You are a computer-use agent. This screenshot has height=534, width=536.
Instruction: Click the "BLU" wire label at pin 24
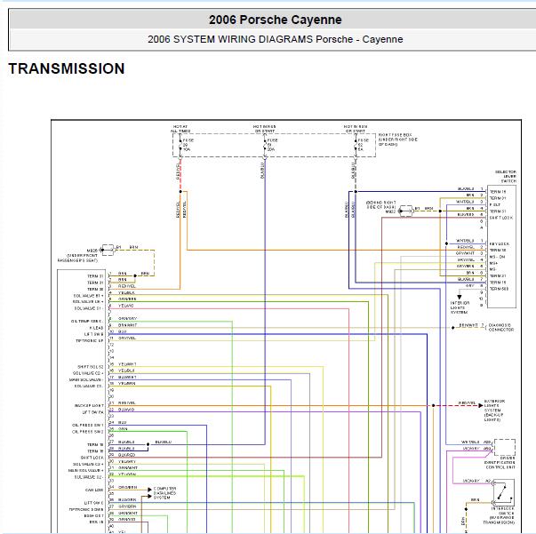123,422
